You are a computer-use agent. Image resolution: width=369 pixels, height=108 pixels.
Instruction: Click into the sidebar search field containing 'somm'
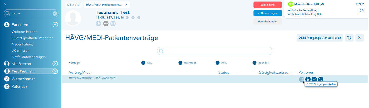coord(31,13)
